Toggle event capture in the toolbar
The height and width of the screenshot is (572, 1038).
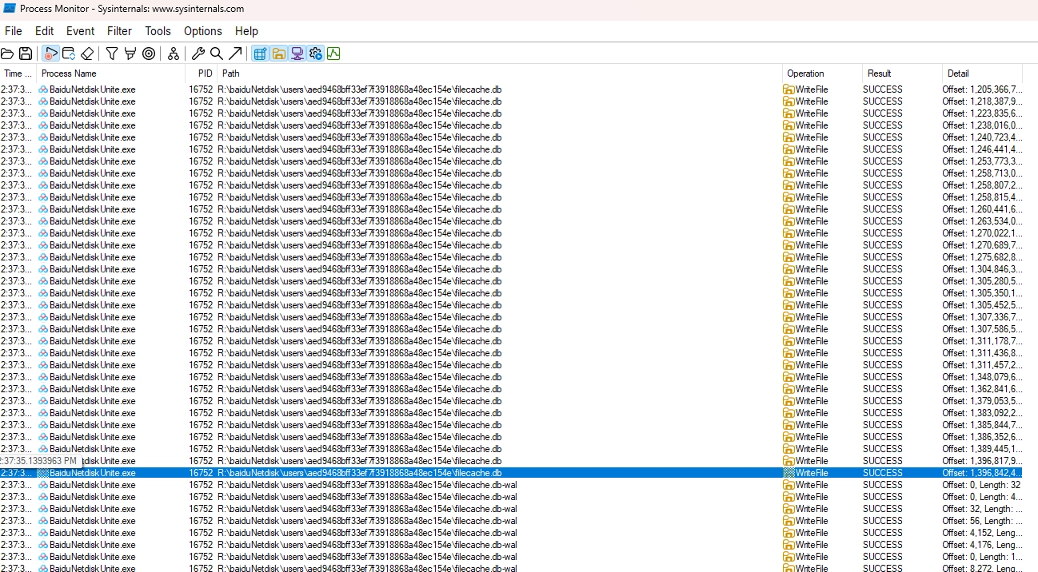50,54
